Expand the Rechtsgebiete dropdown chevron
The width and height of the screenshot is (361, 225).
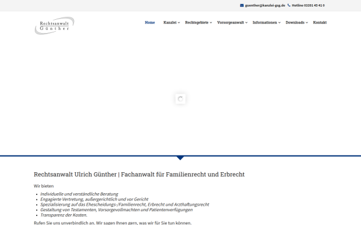(x=211, y=23)
